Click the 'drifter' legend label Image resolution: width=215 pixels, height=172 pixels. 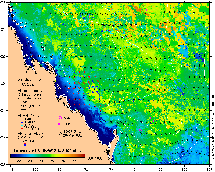coord(66,124)
